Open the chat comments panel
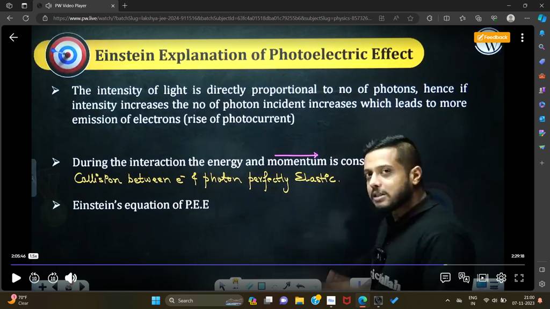The image size is (550, 309). pyautogui.click(x=445, y=277)
